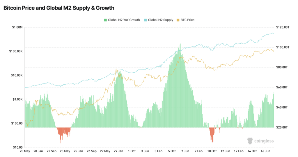This screenshot has height=157, width=298.
Task: Toggle the Global M2 YoY Growth series label
Action: [x=124, y=20]
